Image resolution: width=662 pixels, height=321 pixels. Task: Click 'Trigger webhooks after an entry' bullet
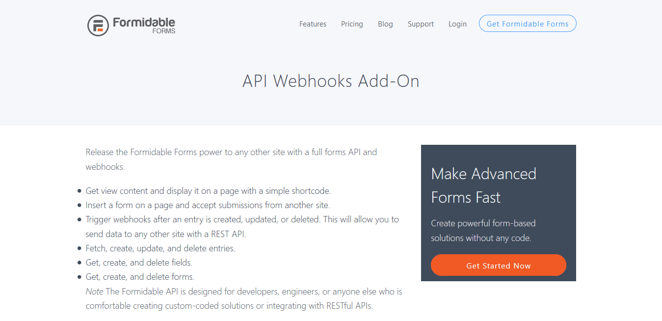point(242,227)
